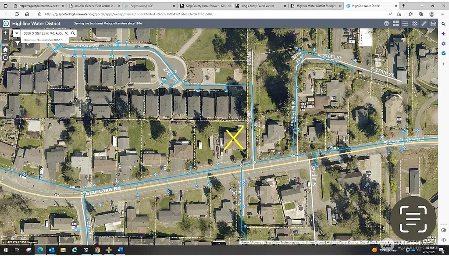Open the Legend widget

tap(405, 24)
